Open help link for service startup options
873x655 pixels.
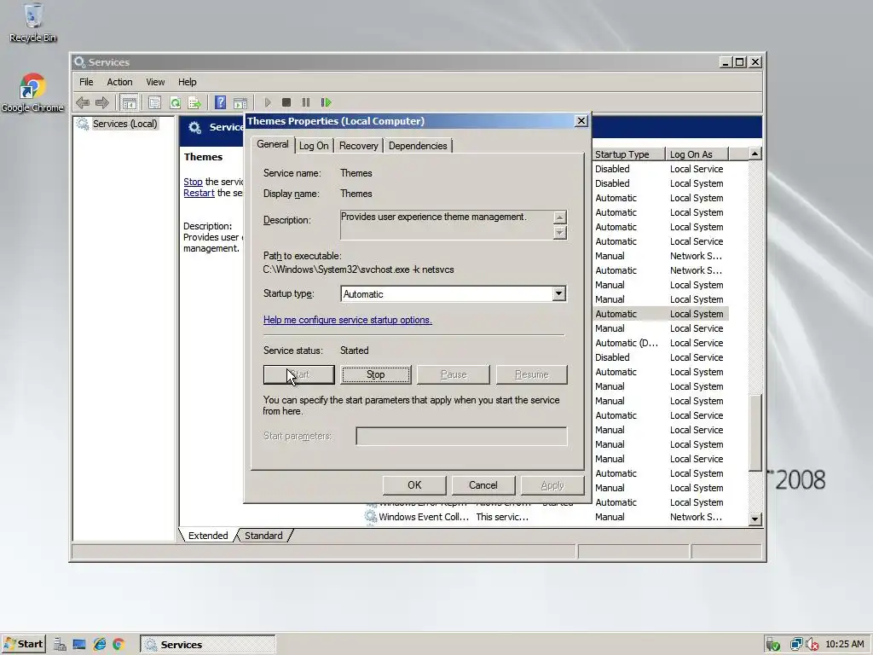(348, 321)
